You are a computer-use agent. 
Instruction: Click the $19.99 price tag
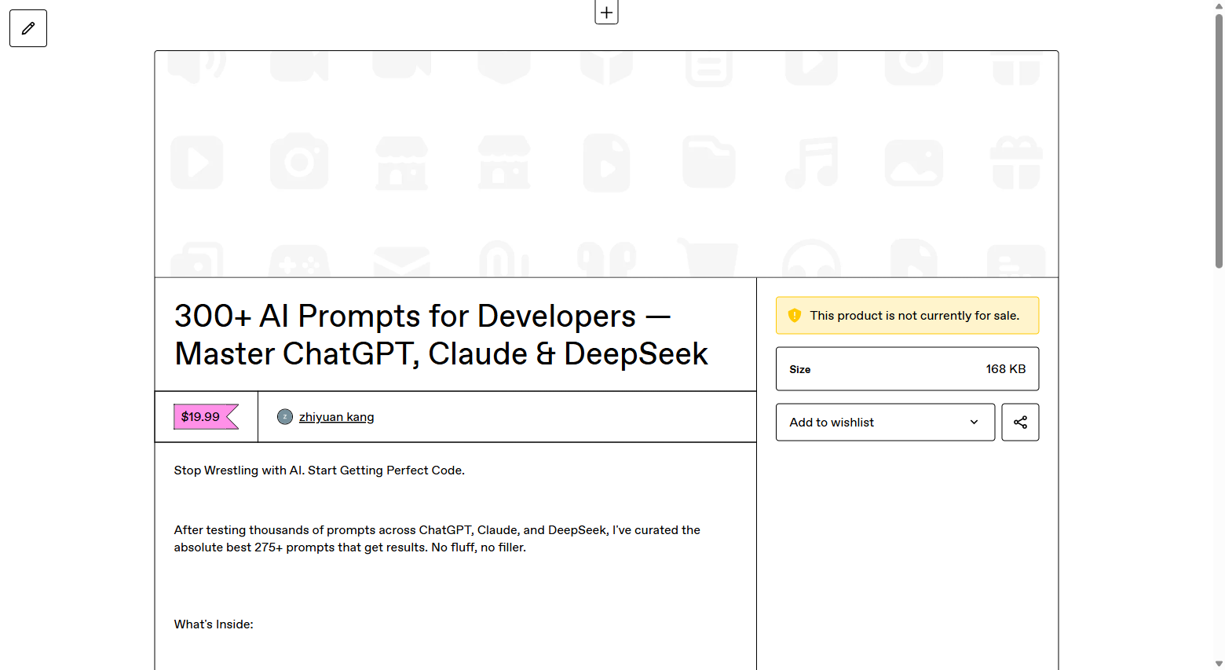206,417
